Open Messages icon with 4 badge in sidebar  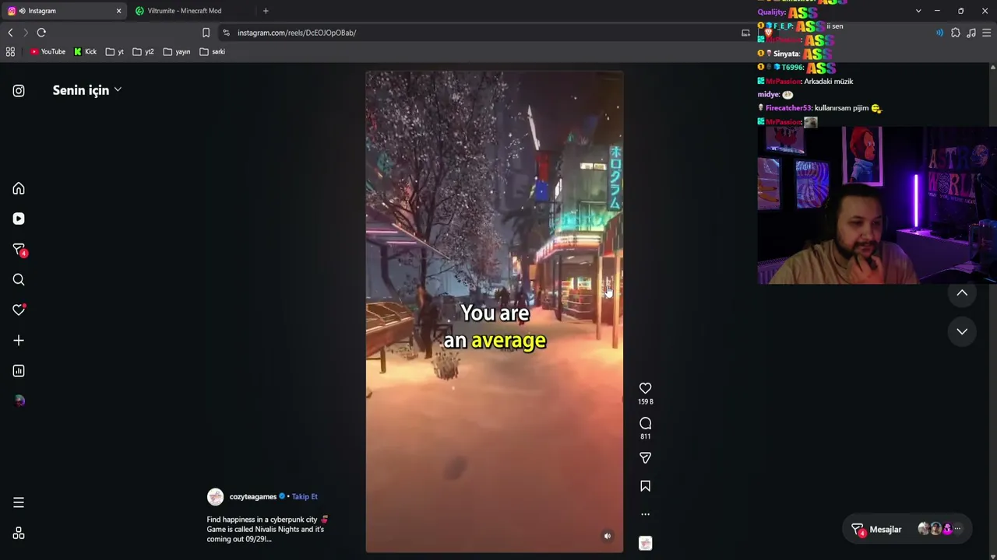[19, 250]
